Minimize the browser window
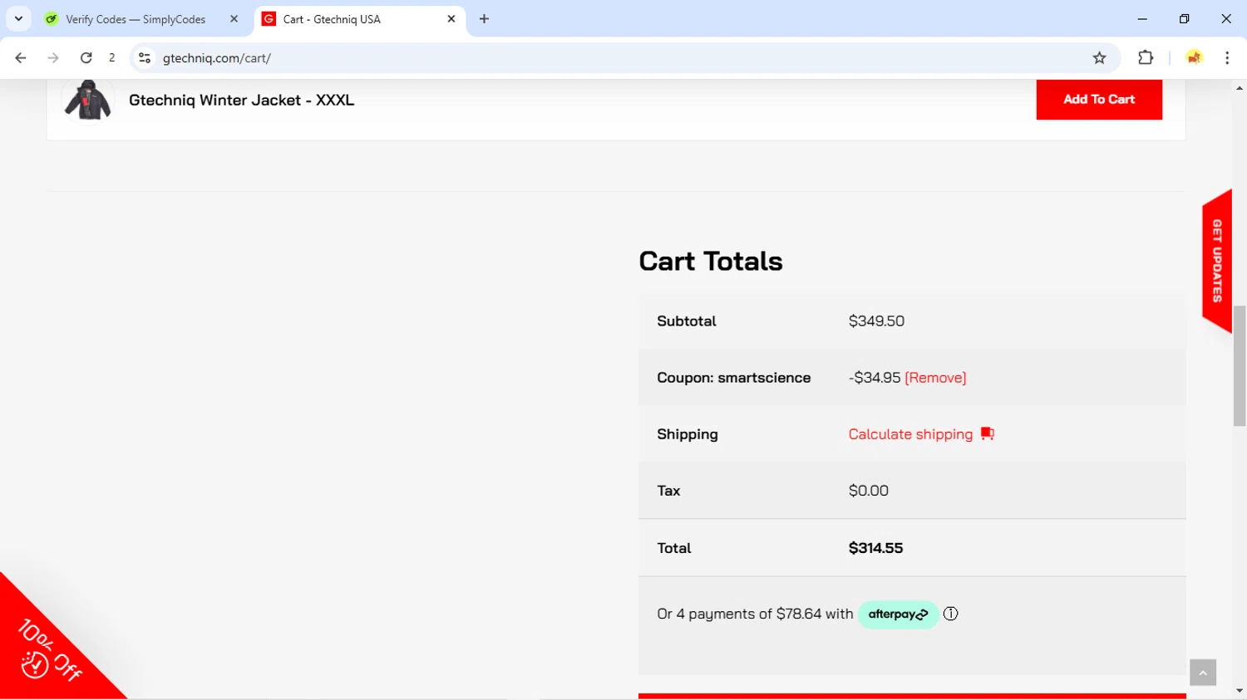Image resolution: width=1247 pixels, height=700 pixels. (x=1142, y=19)
